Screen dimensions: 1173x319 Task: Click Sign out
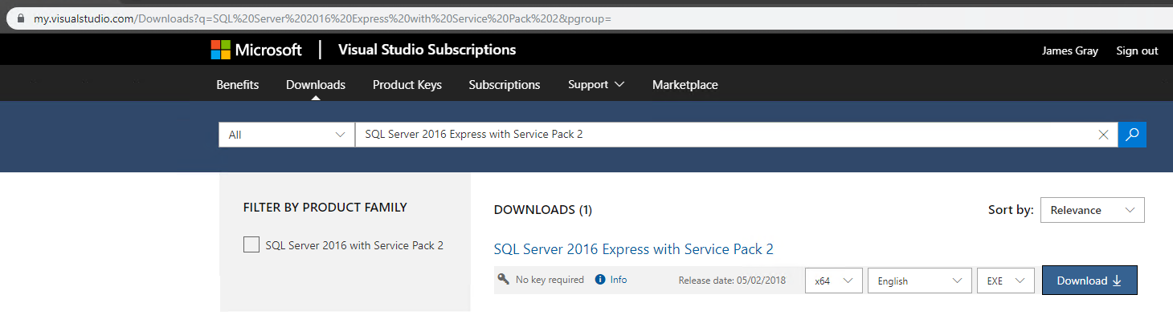[1137, 50]
